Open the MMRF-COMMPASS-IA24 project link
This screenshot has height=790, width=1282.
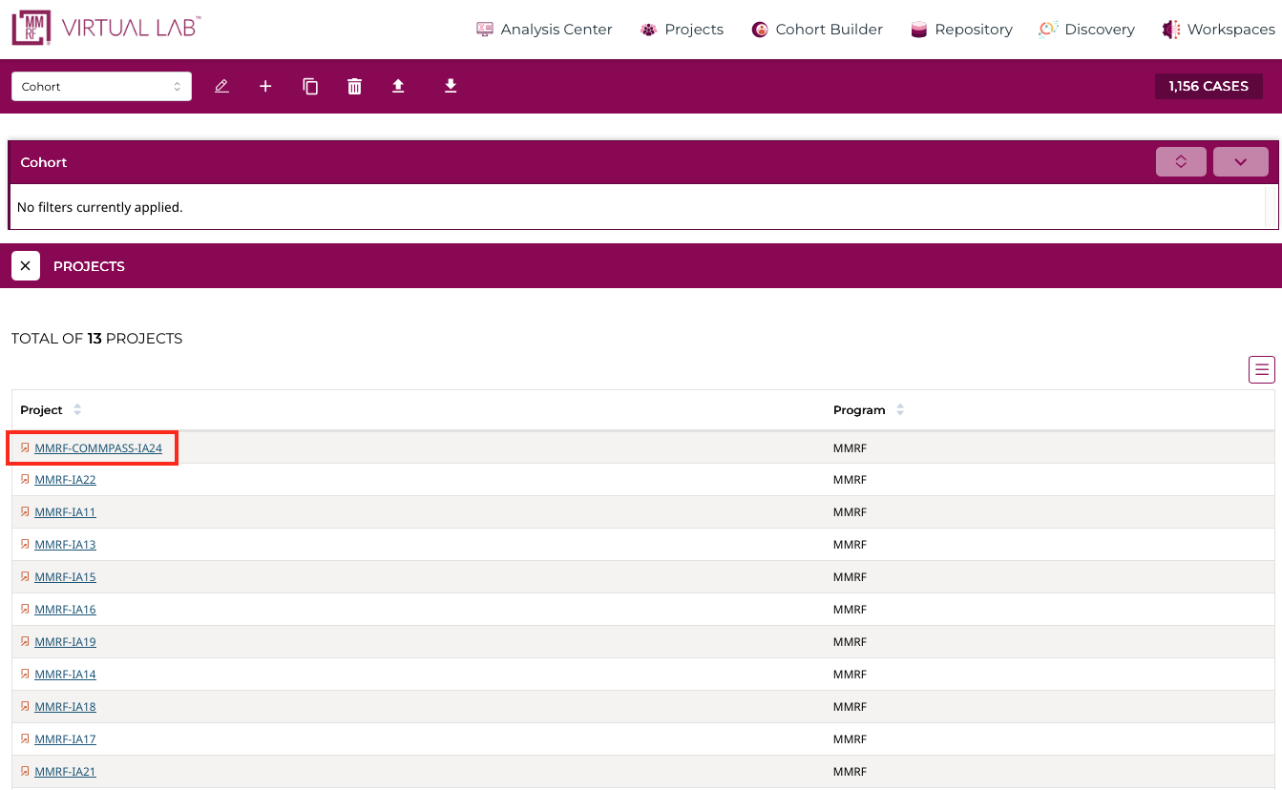point(98,448)
